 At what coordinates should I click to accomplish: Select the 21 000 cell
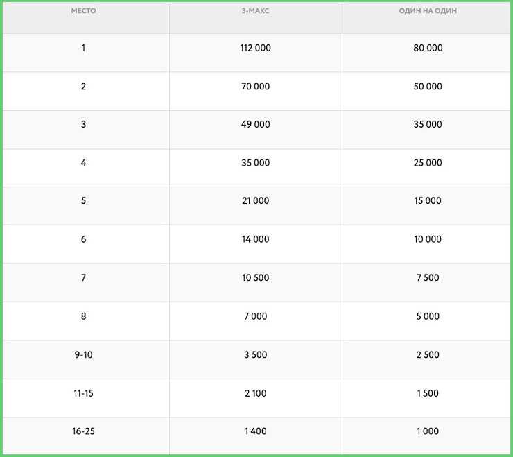pos(255,201)
